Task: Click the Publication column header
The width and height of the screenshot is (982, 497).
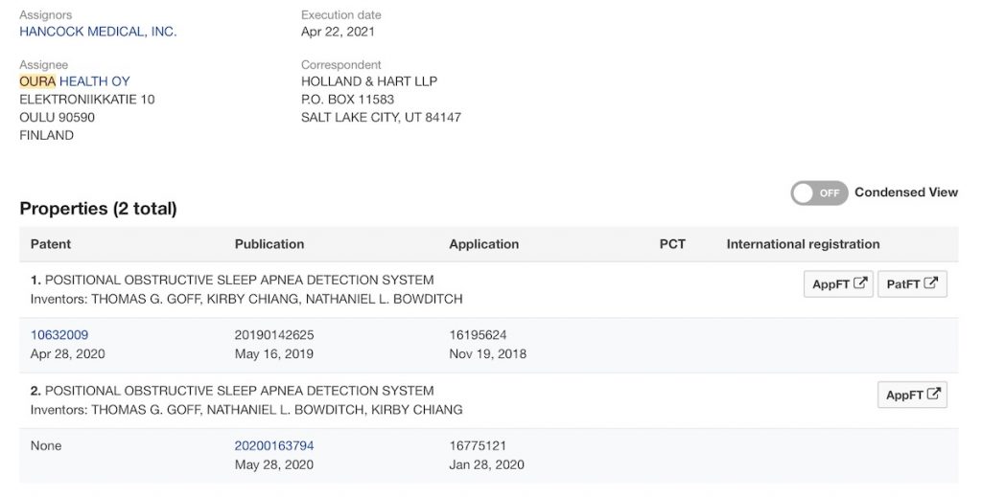Action: pyautogui.click(x=269, y=244)
